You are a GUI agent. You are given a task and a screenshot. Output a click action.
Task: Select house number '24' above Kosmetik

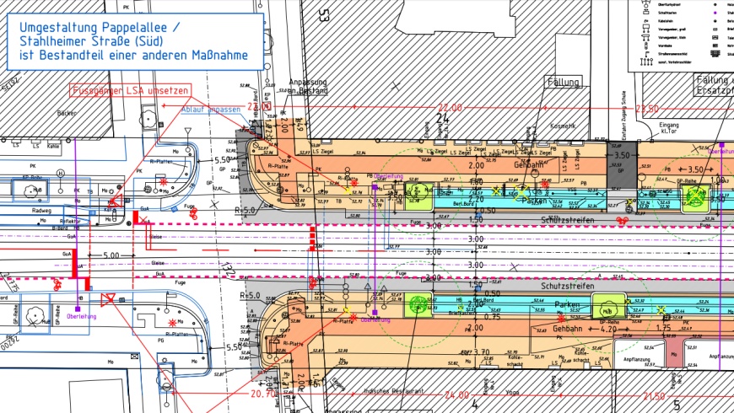(442, 118)
